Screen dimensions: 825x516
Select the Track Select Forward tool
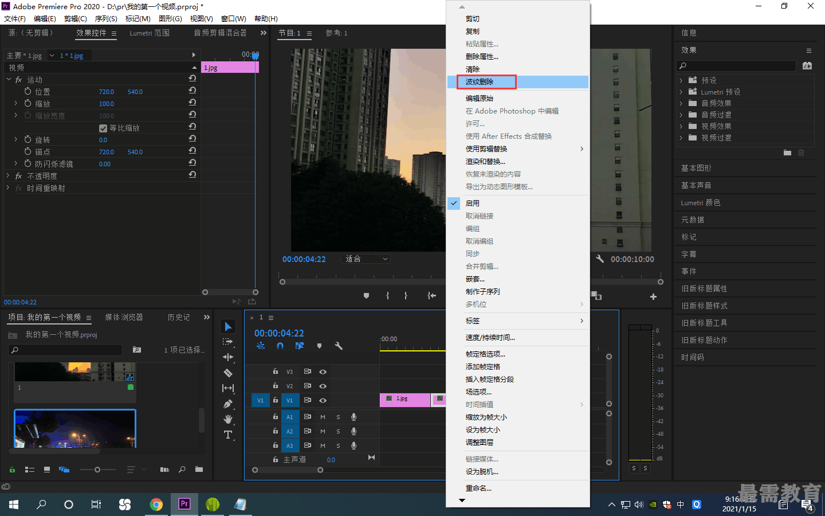[x=228, y=342]
